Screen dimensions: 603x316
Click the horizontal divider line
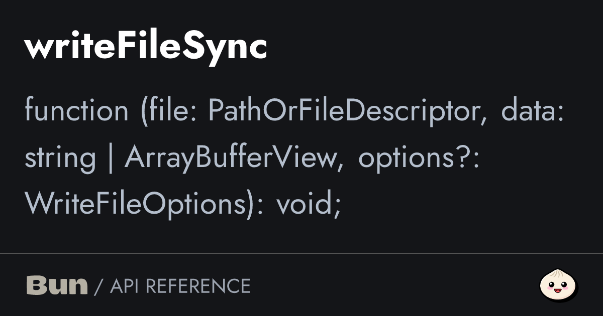click(301, 253)
